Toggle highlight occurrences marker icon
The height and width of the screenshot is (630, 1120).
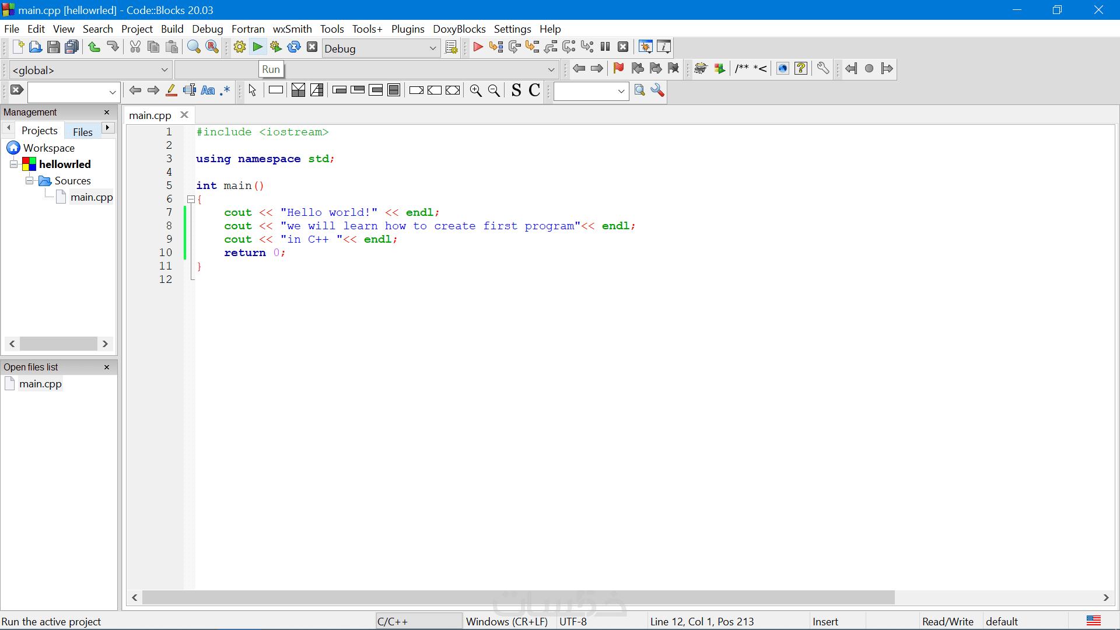171,90
